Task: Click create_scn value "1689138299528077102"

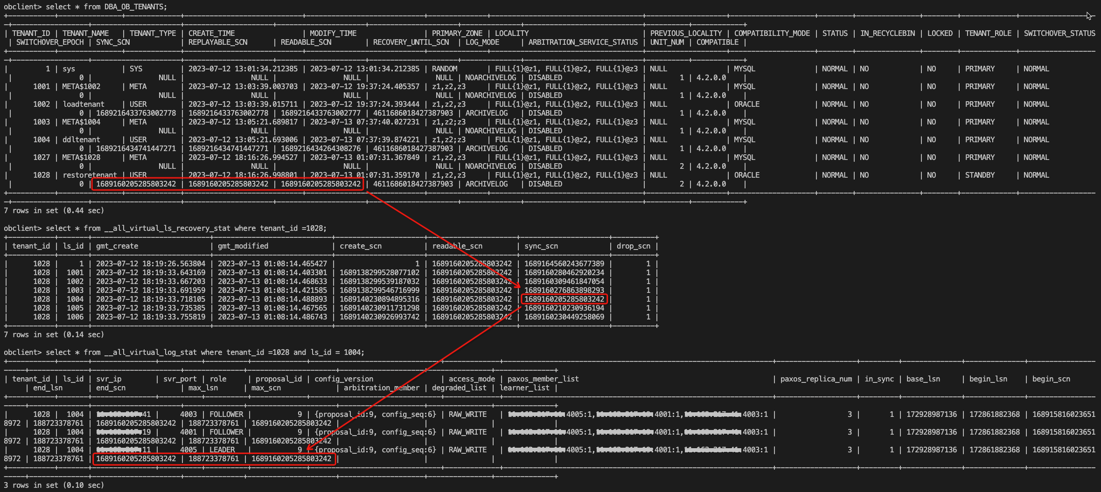Action: point(379,272)
